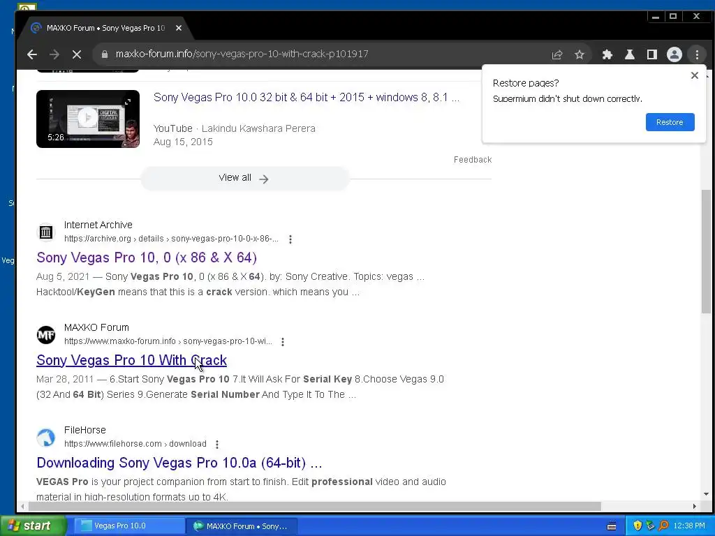The width and height of the screenshot is (715, 536).
Task: Bookmark this page with the star
Action: [579, 54]
